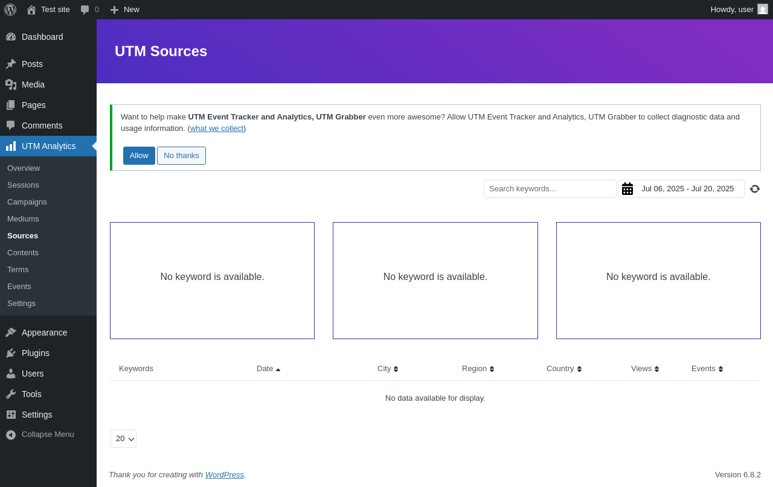773x487 pixels.
Task: Click the Allow button in notice
Action: (x=139, y=156)
